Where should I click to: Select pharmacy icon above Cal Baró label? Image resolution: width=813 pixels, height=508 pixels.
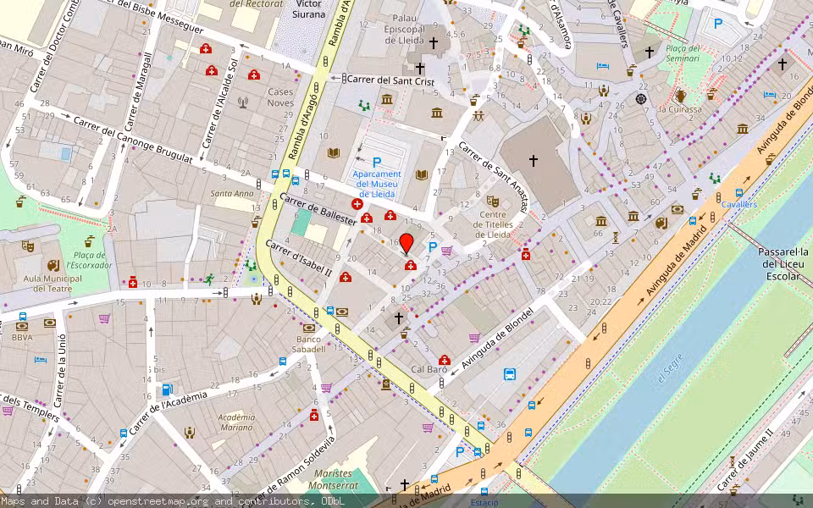pyautogui.click(x=444, y=360)
